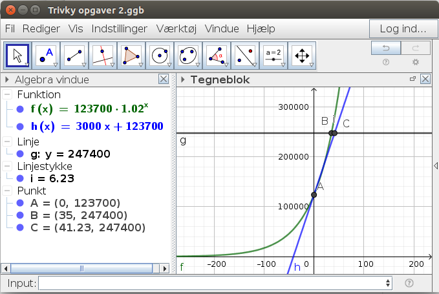Screen dimensions: 439x294
Task: Toggle visibility of line g
Action: click(x=20, y=154)
